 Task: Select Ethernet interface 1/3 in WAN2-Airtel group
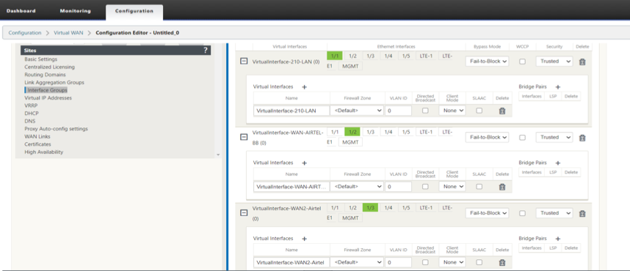[370, 208]
